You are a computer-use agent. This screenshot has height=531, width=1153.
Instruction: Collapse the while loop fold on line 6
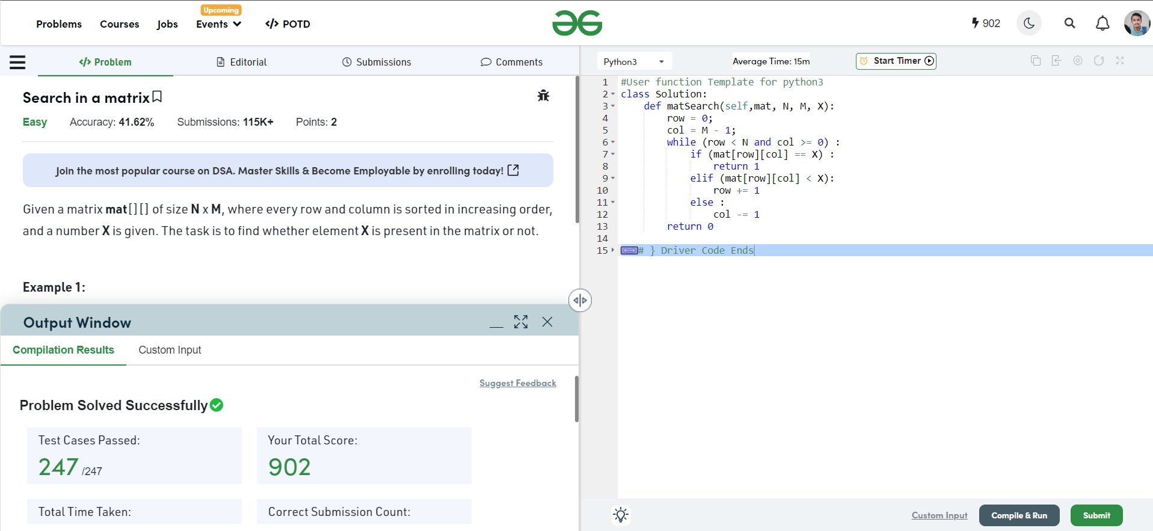click(613, 142)
